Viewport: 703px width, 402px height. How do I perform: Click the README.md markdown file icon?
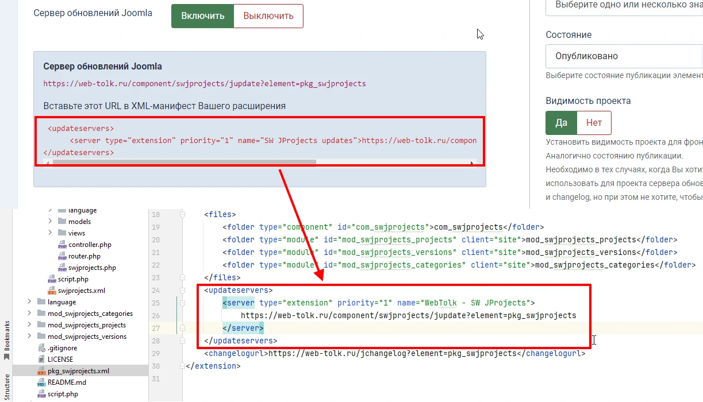[42, 382]
